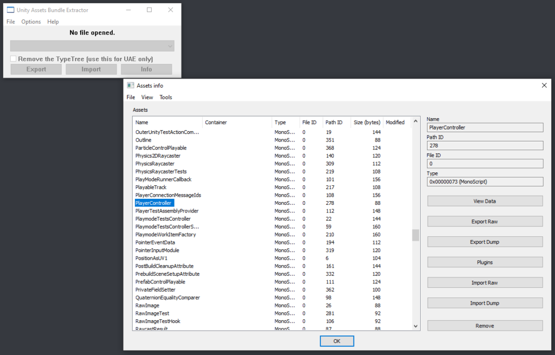555x355 pixels.
Task: Sort by the Modified column header
Action: point(397,122)
